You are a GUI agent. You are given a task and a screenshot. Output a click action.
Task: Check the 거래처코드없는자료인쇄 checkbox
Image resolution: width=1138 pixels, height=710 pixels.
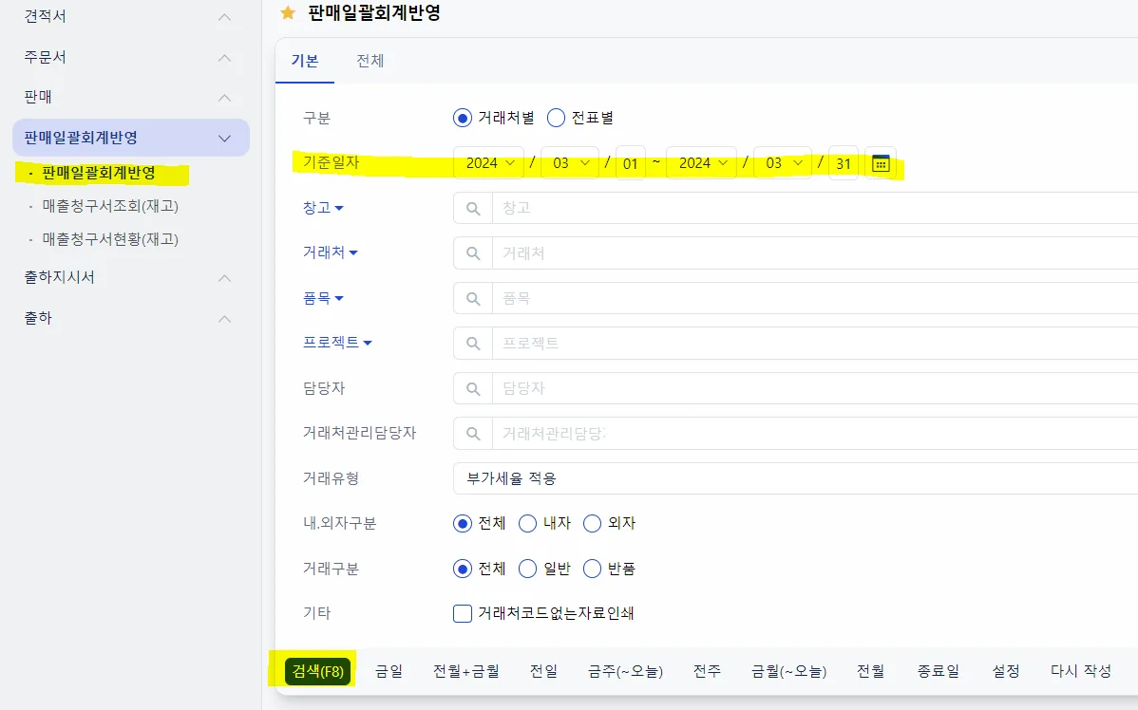[463, 613]
